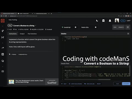The height and width of the screenshot is (99, 132).
Task: Open the chat sidebar icon
Action: click(3, 54)
